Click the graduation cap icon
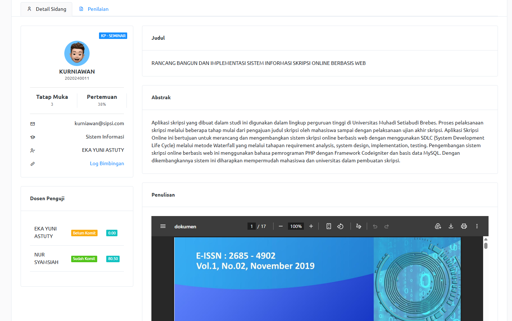This screenshot has height=321, width=512. point(33,137)
